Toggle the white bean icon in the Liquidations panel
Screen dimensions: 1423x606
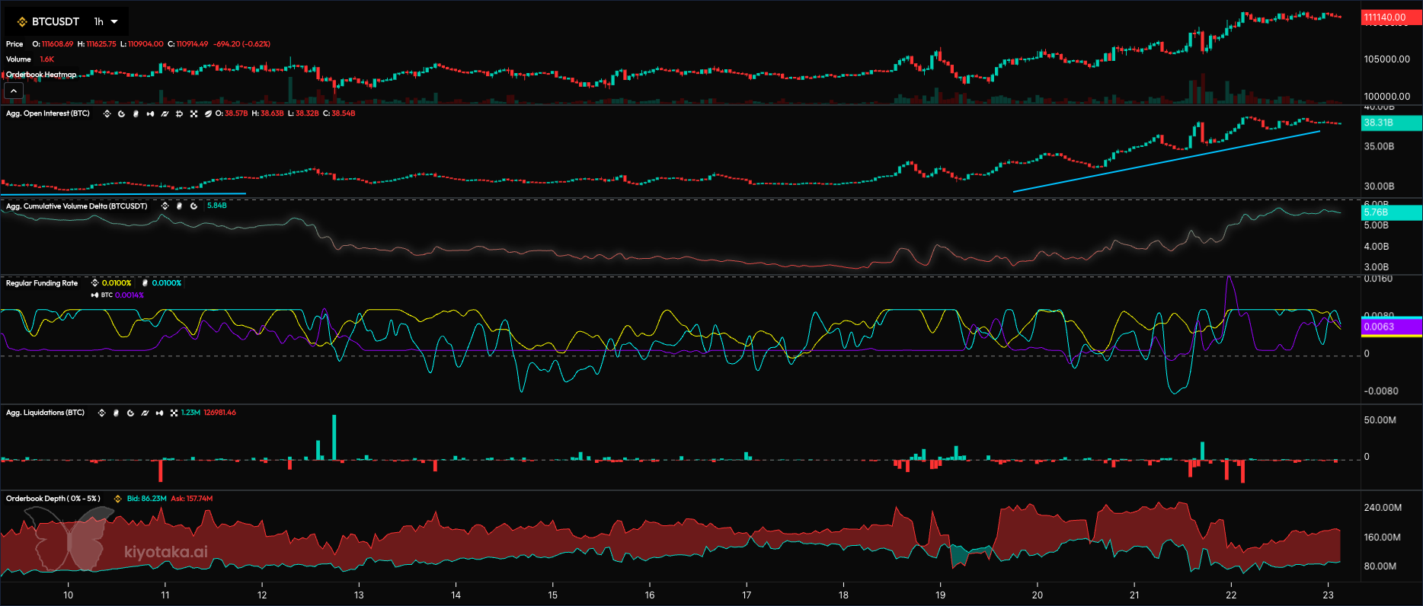click(x=116, y=413)
